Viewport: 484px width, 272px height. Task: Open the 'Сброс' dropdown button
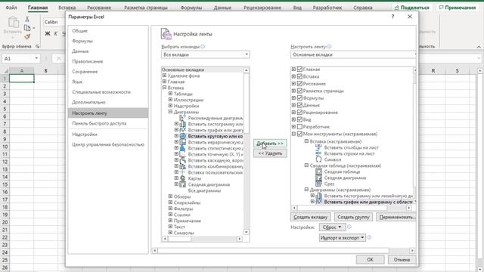pos(332,227)
